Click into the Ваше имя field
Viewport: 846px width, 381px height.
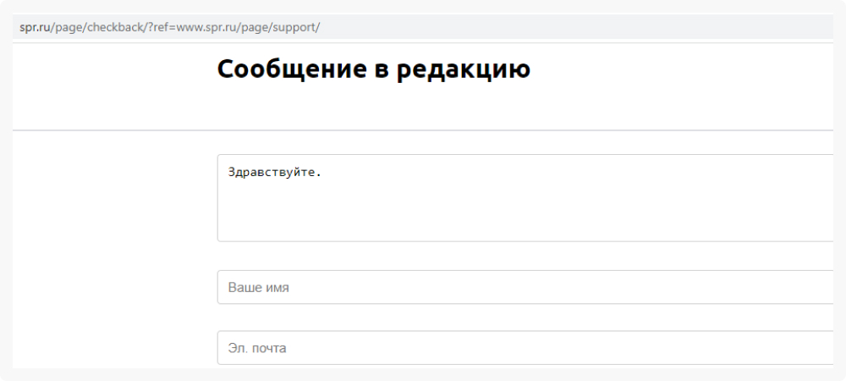click(525, 287)
